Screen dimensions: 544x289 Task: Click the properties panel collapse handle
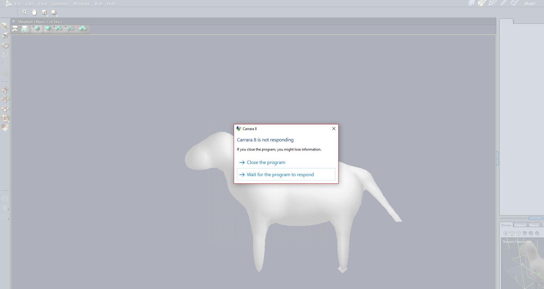pos(497,158)
